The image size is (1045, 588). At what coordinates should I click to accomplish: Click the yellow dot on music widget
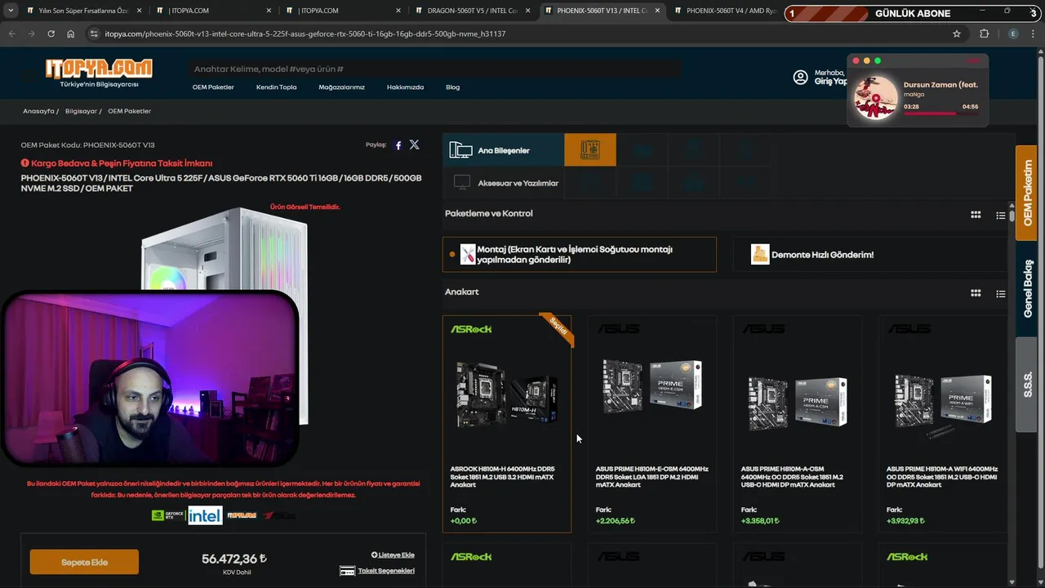(867, 60)
